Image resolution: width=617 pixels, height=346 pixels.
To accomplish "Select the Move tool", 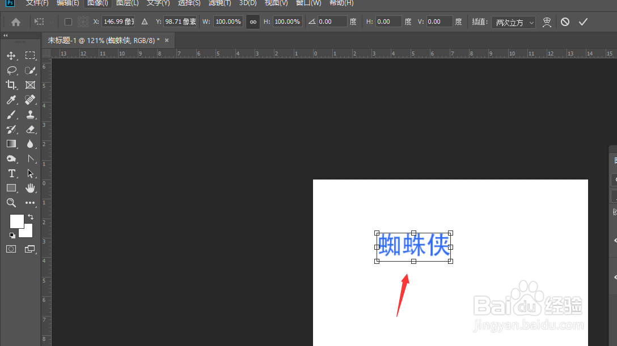I will pyautogui.click(x=11, y=55).
